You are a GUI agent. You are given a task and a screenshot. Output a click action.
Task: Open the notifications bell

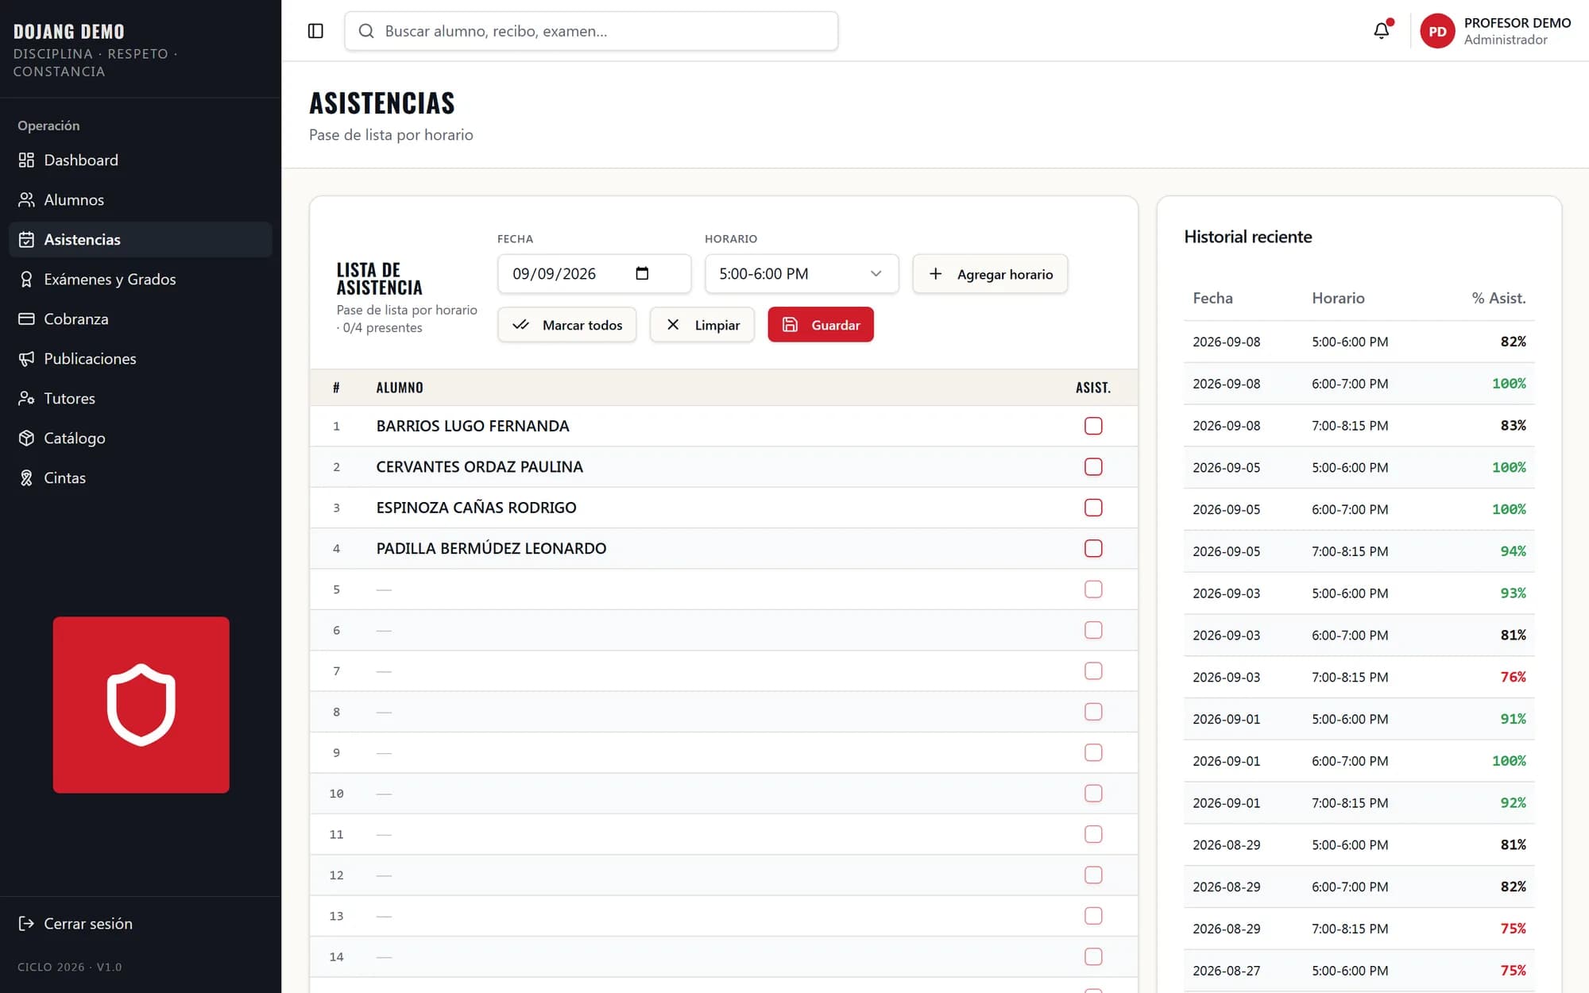coord(1382,31)
